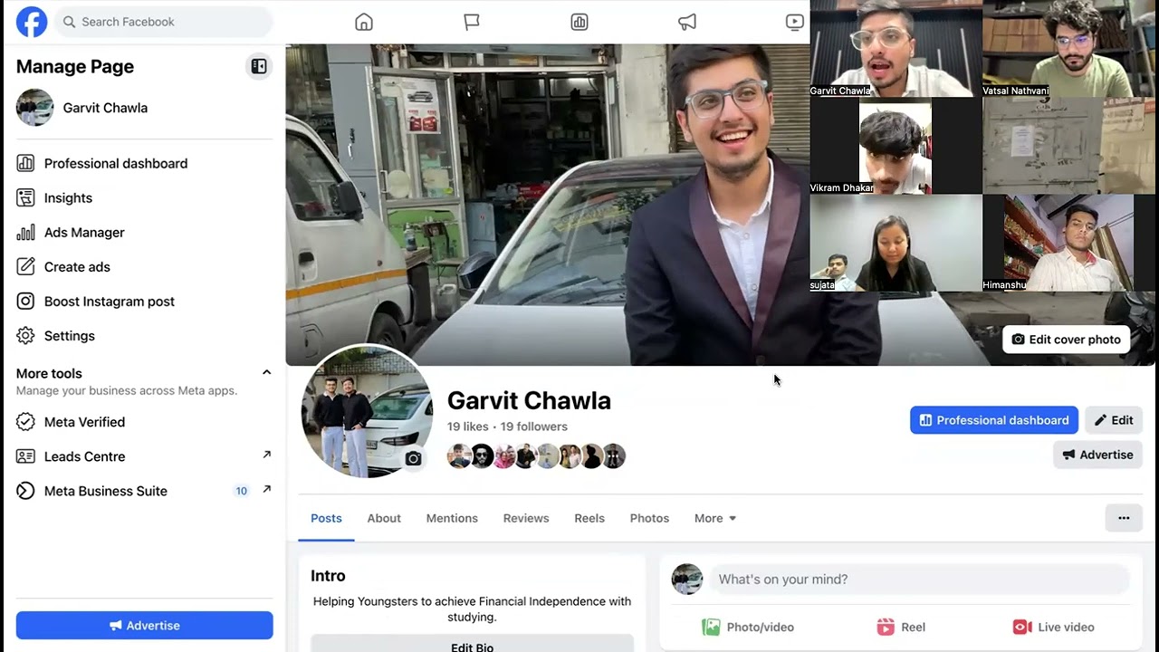The height and width of the screenshot is (652, 1159).
Task: Click the small avatar beside the post composer
Action: 687,580
